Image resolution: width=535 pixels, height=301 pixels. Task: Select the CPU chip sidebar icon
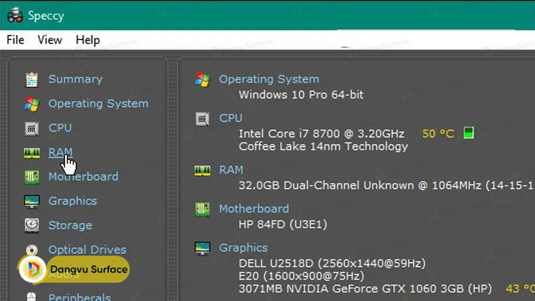click(31, 128)
